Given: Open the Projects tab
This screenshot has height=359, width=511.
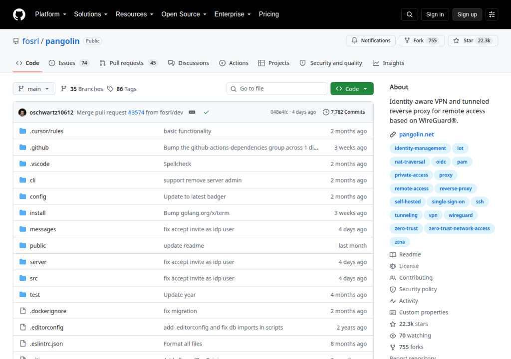Looking at the screenshot, I should [274, 63].
